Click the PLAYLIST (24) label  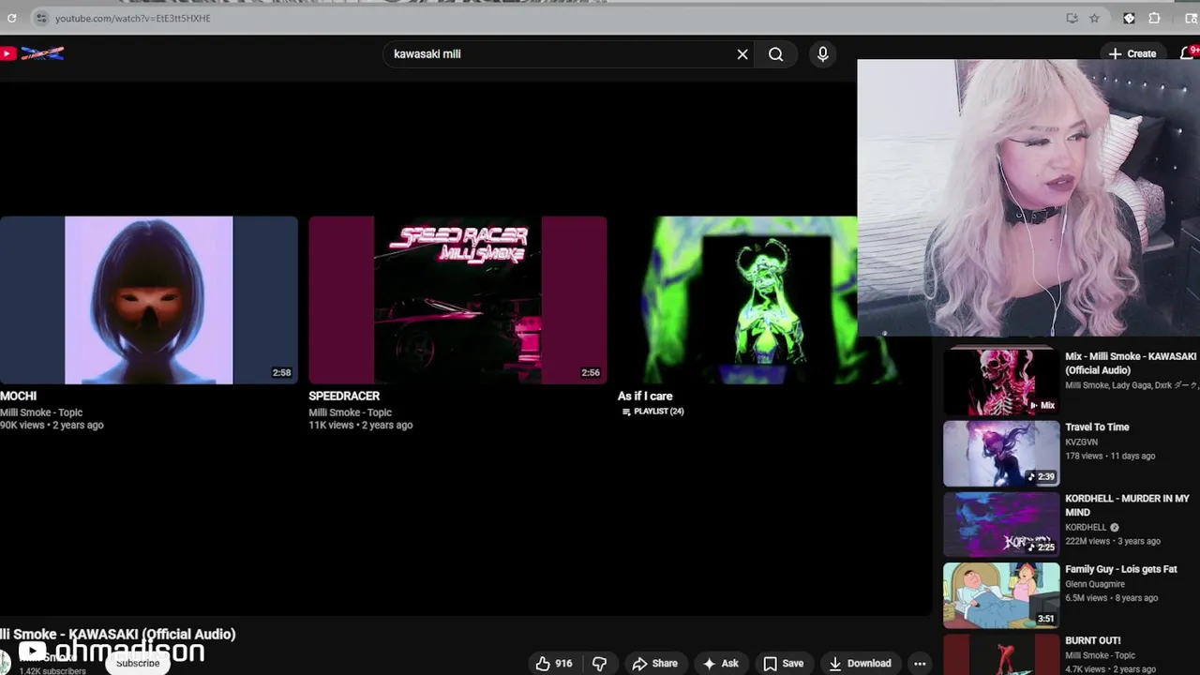point(652,412)
